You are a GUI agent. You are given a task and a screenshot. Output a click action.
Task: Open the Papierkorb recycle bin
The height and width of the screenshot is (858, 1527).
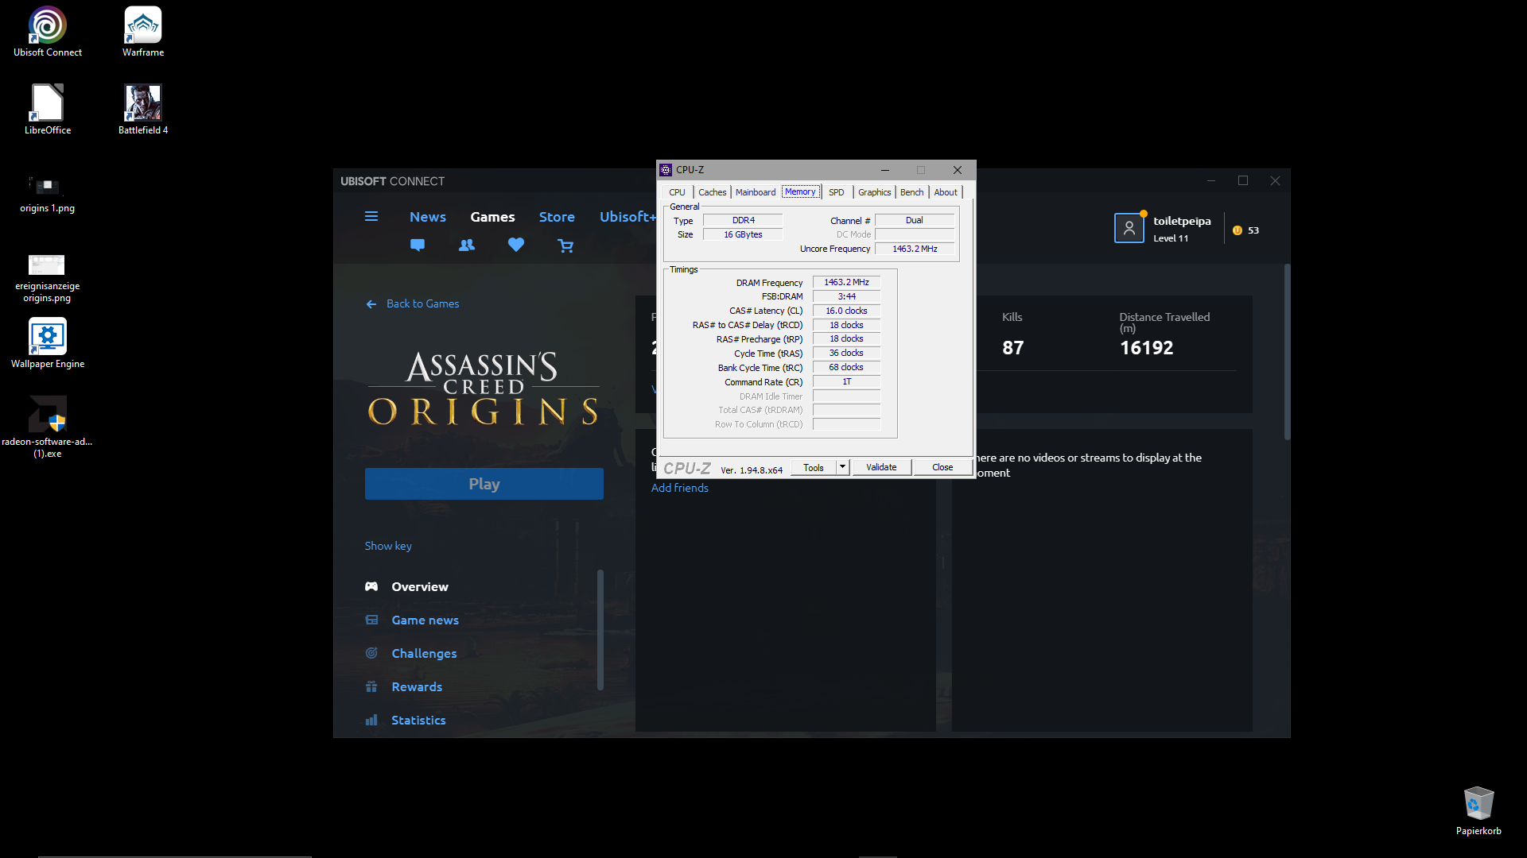[x=1478, y=811]
